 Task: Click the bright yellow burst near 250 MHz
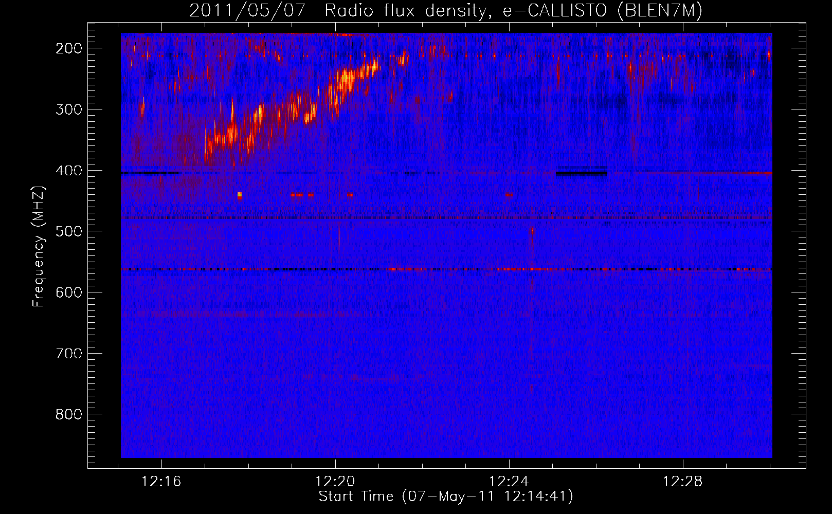(x=346, y=80)
